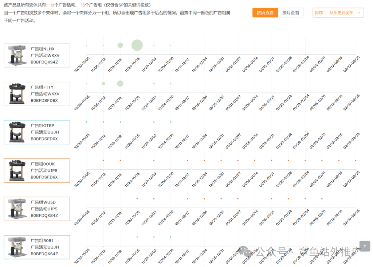Screen dimensions: 373x267
Task: Click the orange 15 ad group count
Action: tap(83, 5)
